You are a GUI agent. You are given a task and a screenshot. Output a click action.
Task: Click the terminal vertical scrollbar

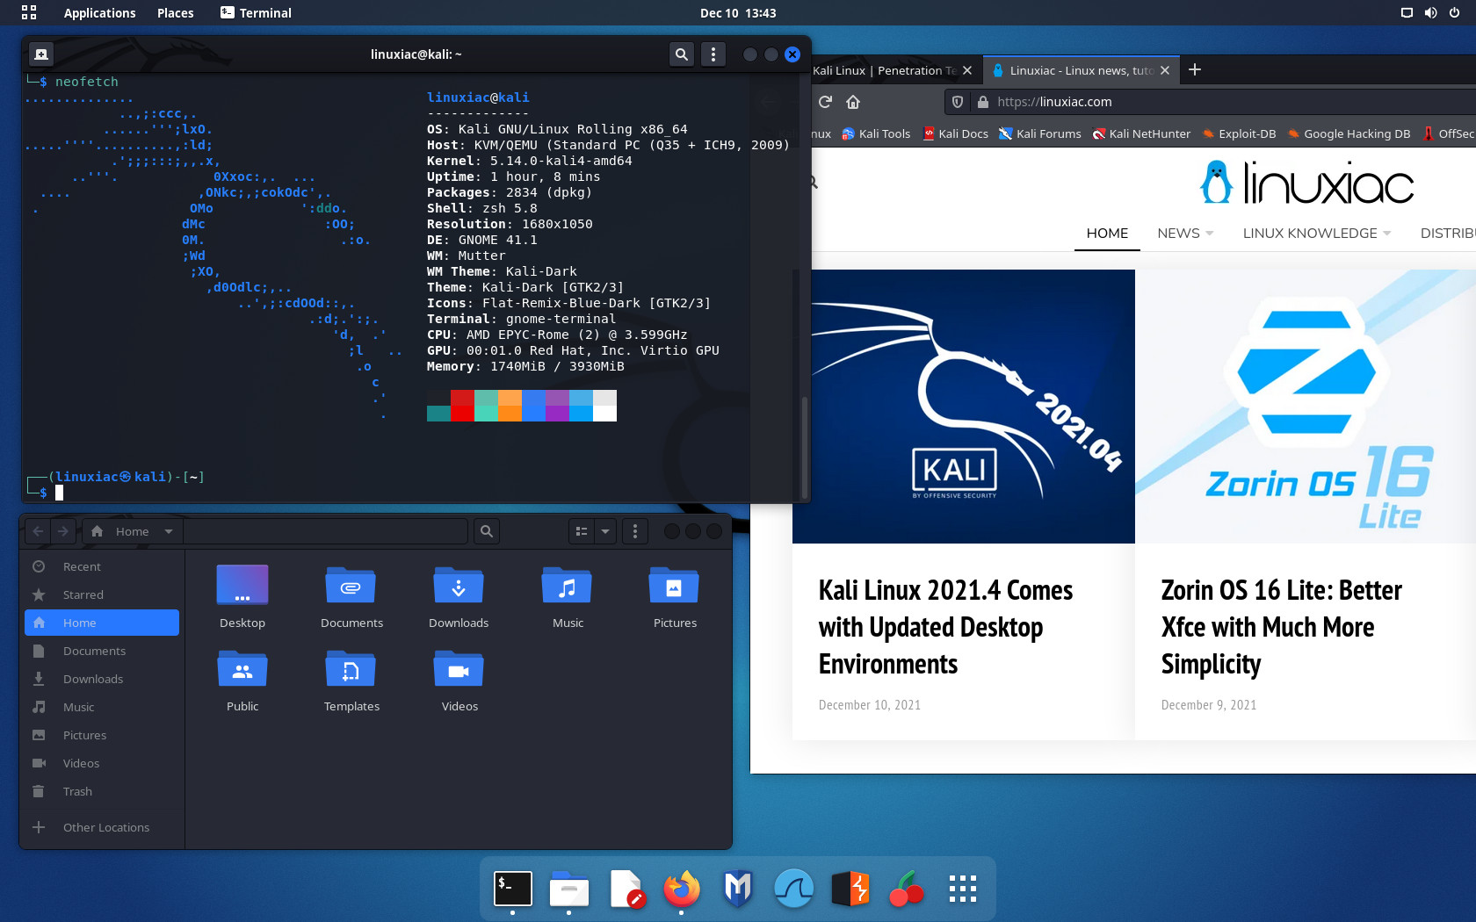point(805,448)
